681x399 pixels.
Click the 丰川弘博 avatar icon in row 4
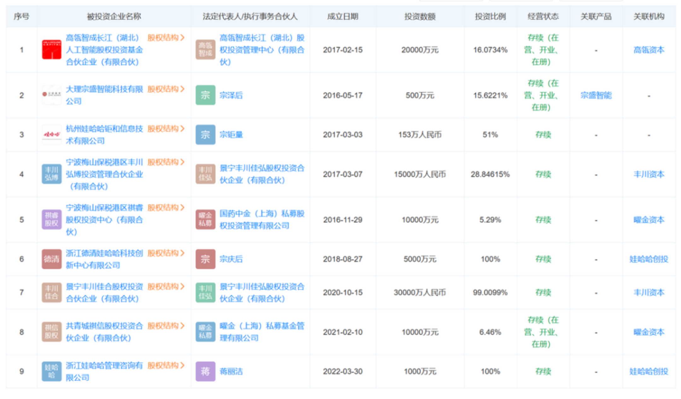pyautogui.click(x=52, y=174)
